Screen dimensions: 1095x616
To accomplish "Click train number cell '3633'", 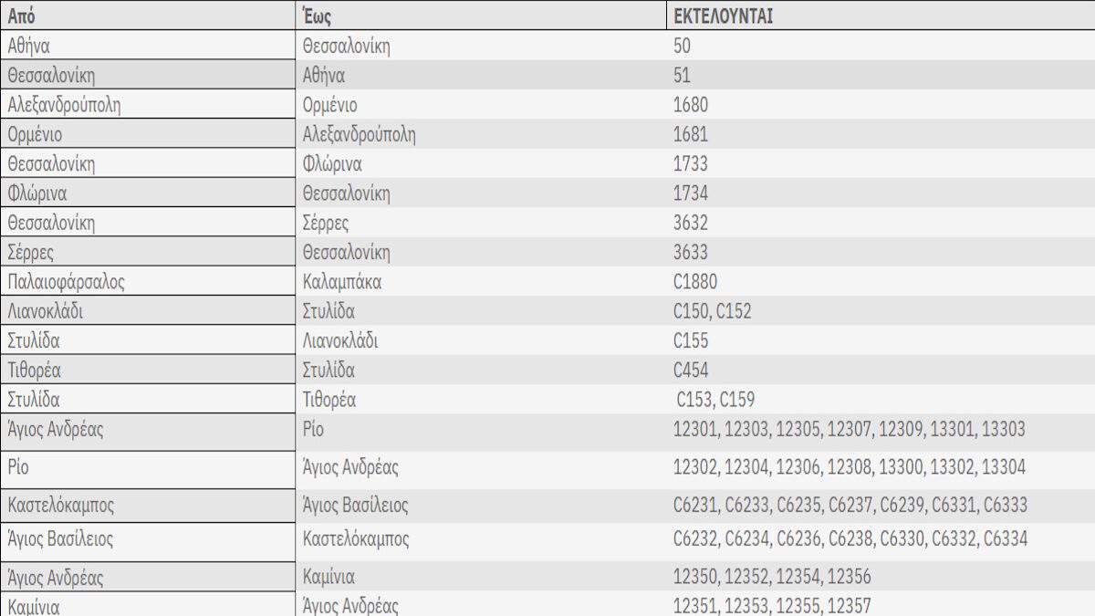I will pos(691,252).
